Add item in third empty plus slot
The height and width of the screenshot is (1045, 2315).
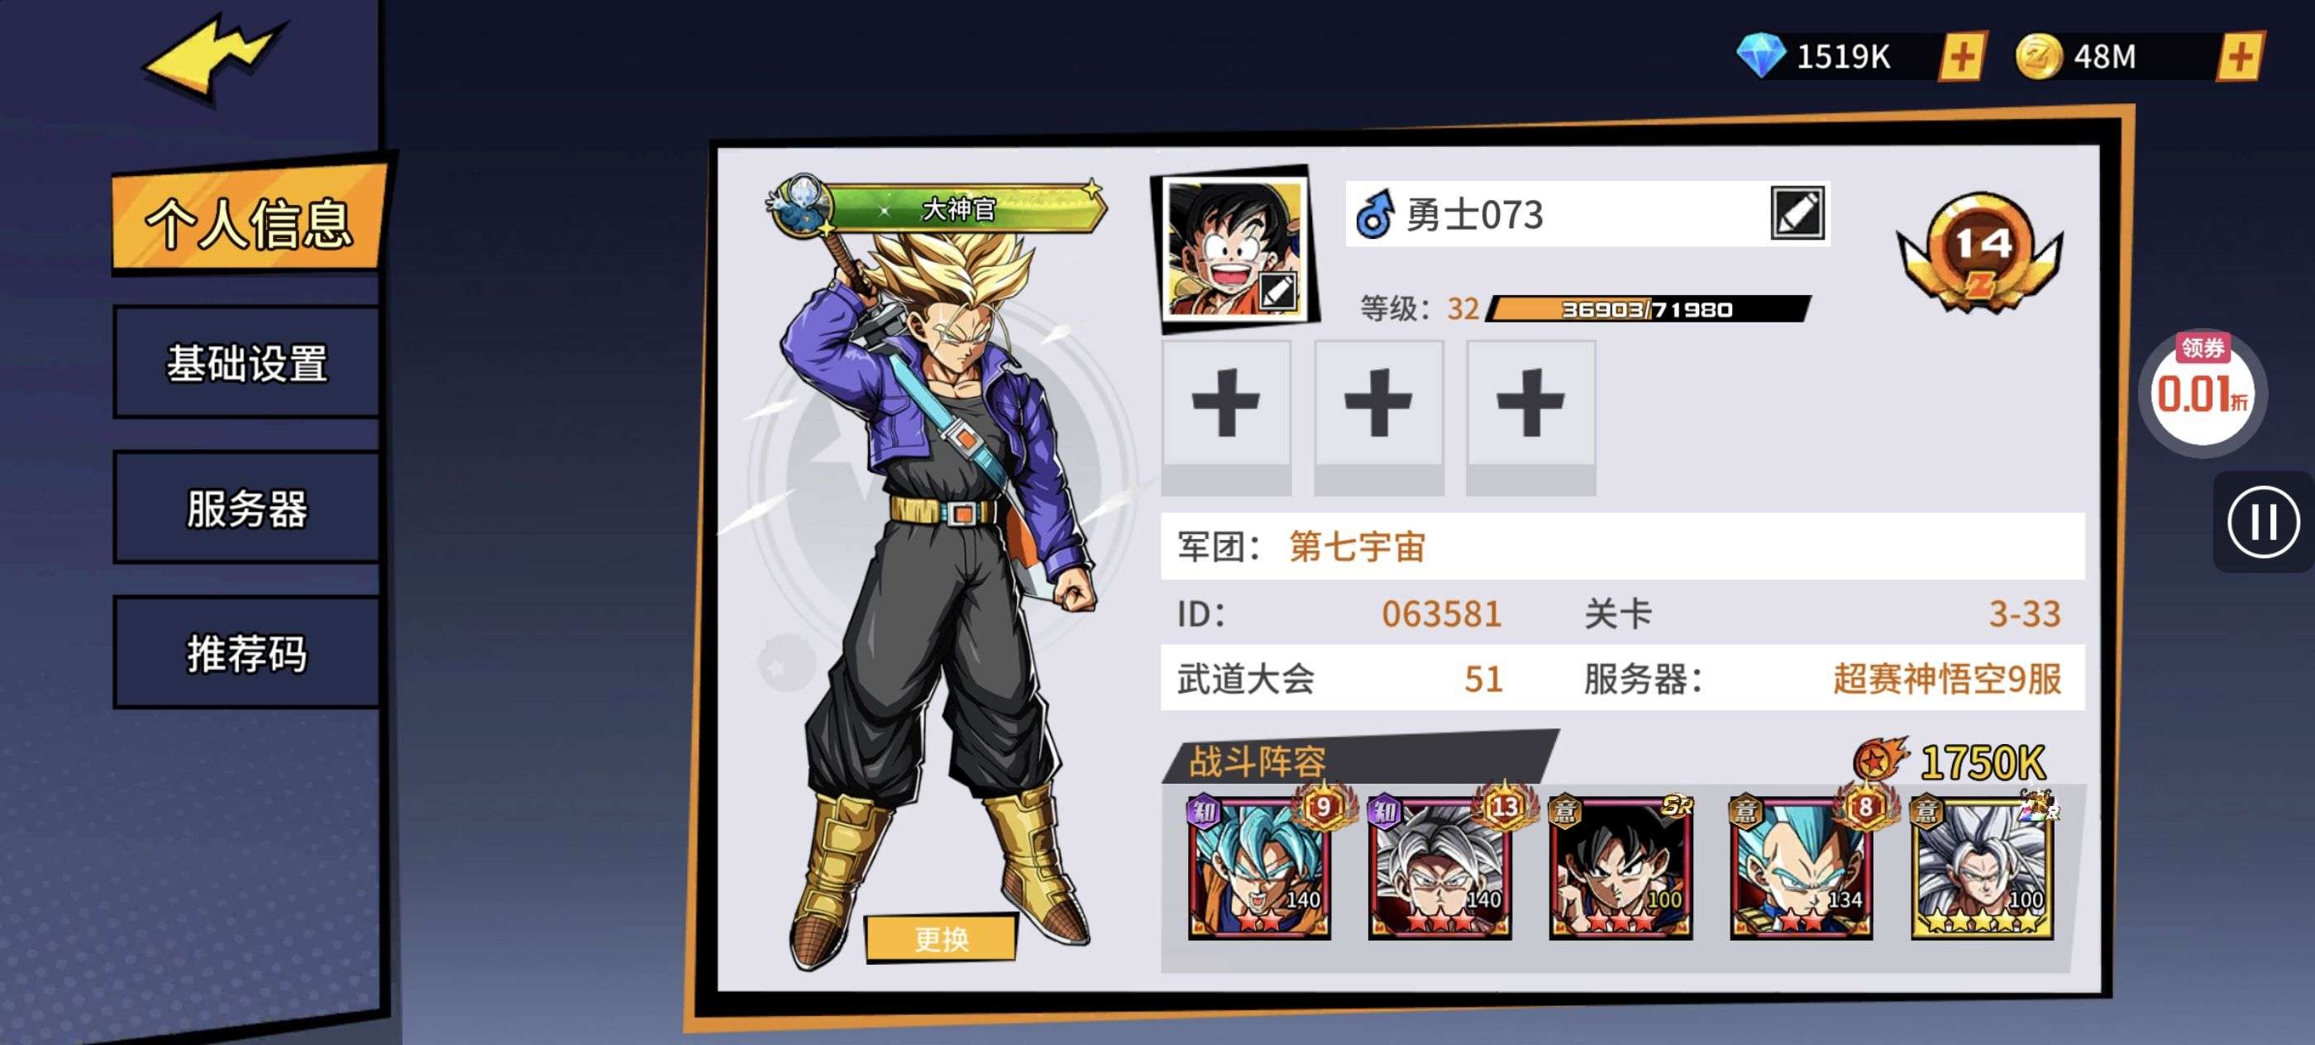tap(1530, 417)
